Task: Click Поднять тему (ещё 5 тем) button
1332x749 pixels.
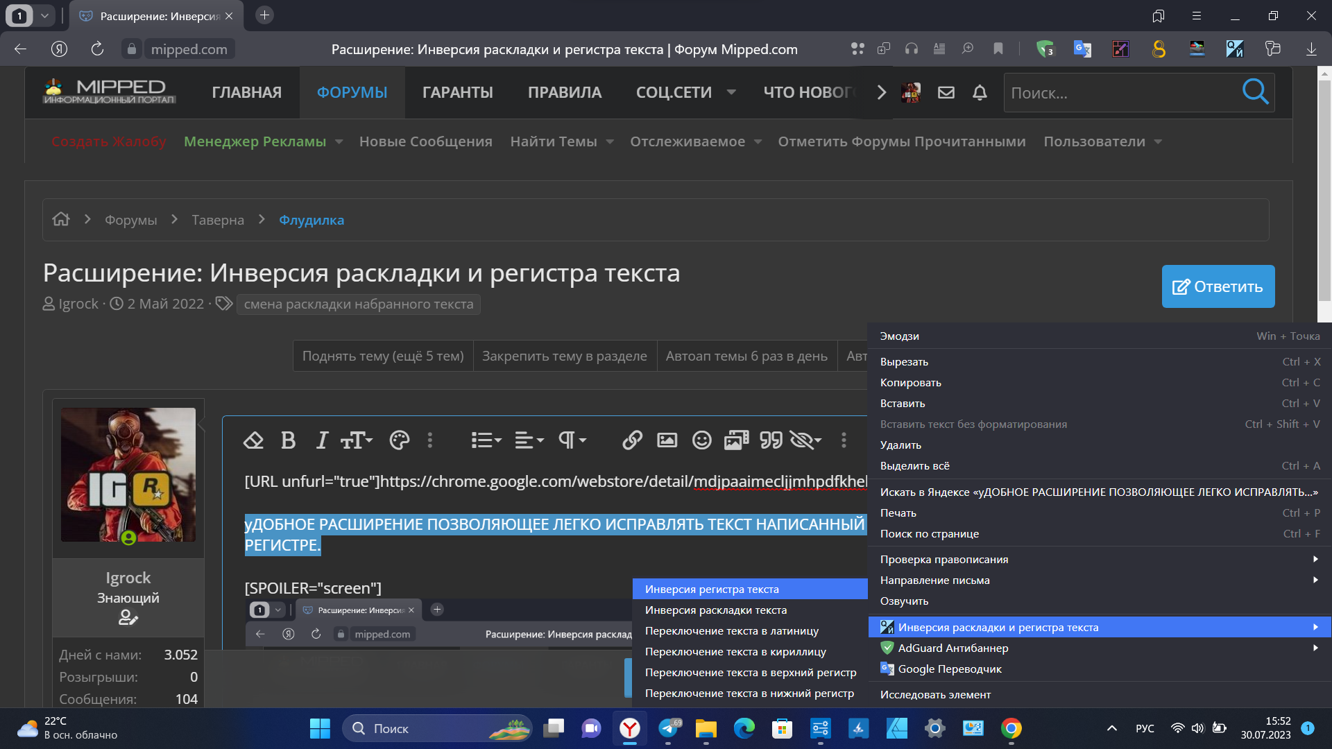Action: pyautogui.click(x=383, y=356)
